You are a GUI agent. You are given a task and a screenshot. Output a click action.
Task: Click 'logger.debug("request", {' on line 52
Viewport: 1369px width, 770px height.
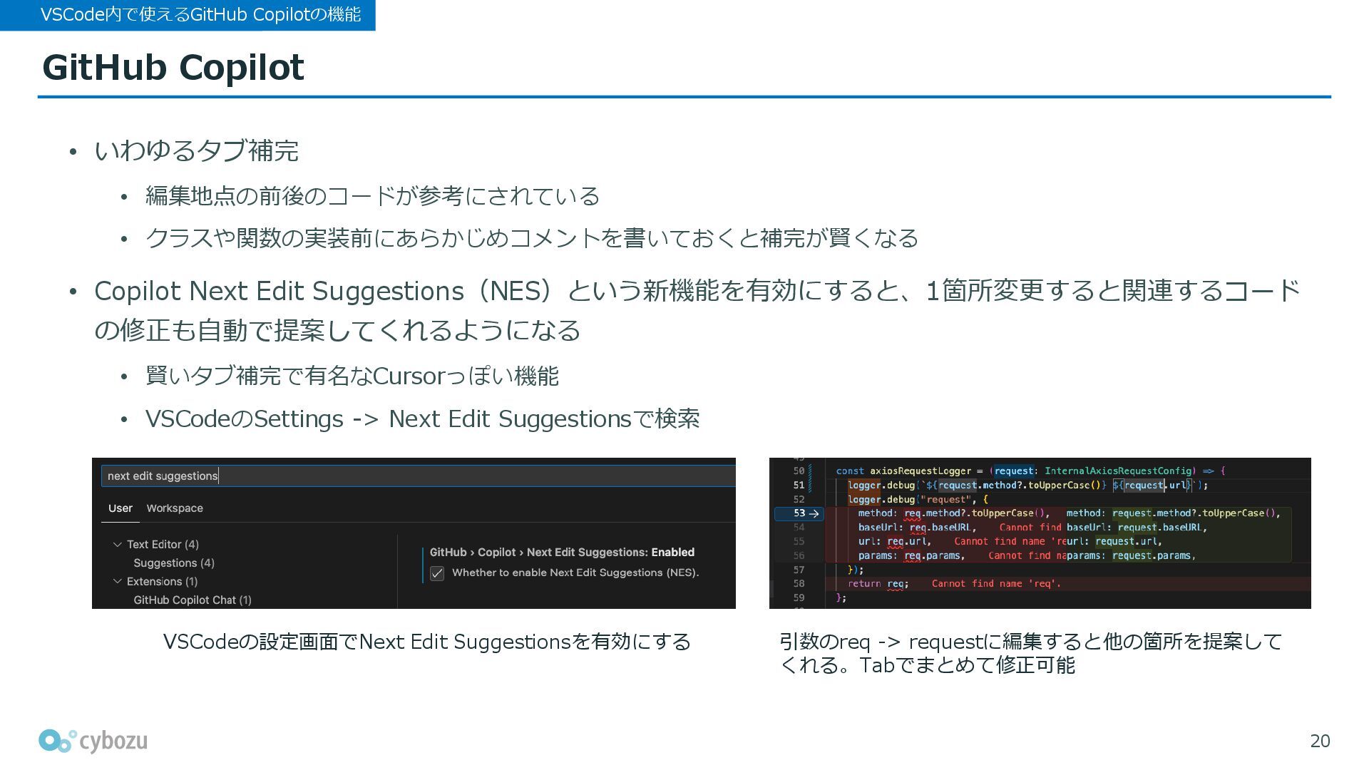point(918,500)
